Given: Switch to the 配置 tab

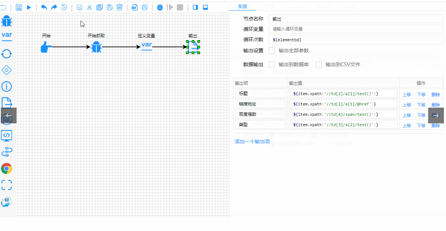Looking at the screenshot, I should click(243, 6).
